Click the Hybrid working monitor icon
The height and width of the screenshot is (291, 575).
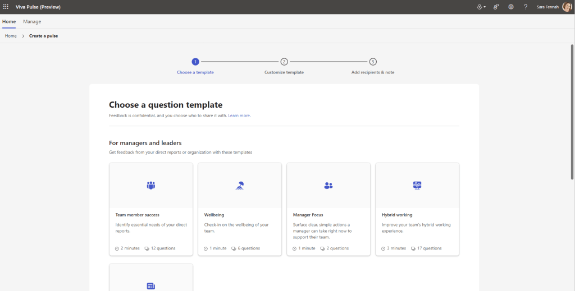click(417, 186)
